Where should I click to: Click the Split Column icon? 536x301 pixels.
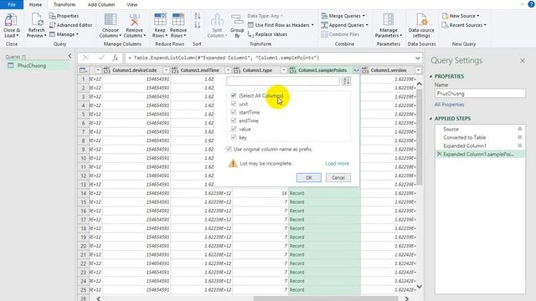pos(217,20)
